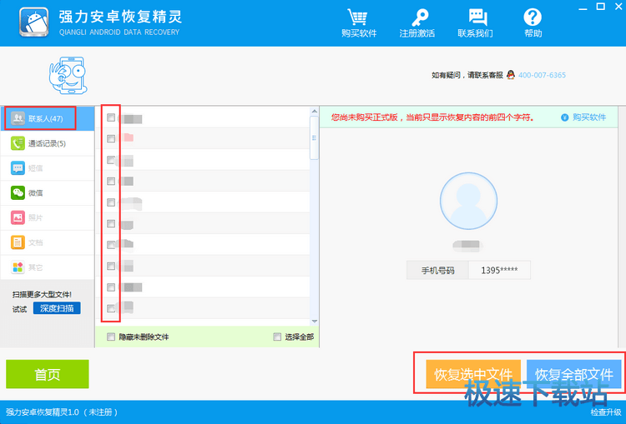Tick the 选择全部 checkbox

[277, 337]
